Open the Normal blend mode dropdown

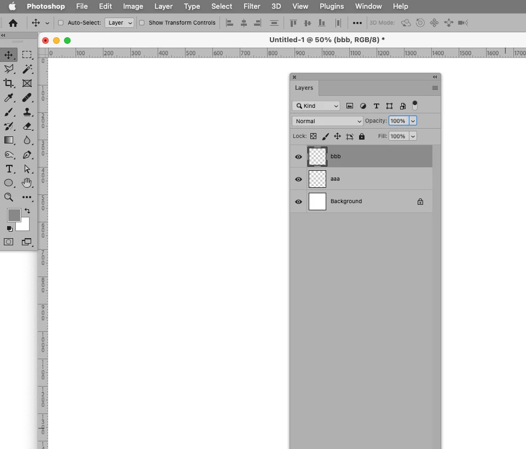tap(327, 121)
